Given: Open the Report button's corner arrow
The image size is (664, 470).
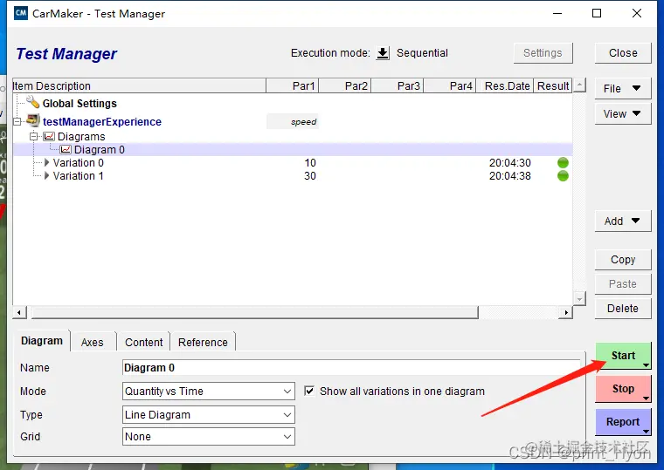Looking at the screenshot, I should coord(646,431).
